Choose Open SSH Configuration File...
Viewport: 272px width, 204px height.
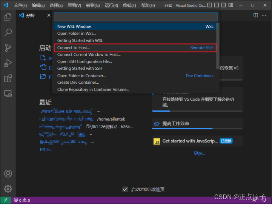pyautogui.click(x=135, y=61)
